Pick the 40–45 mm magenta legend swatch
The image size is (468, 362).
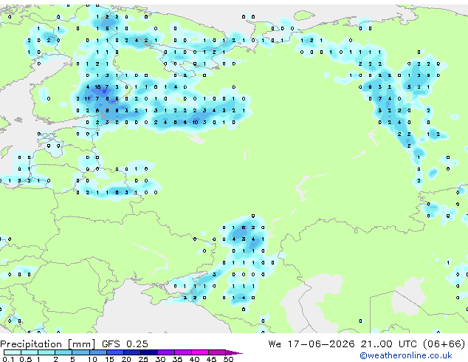(200, 352)
